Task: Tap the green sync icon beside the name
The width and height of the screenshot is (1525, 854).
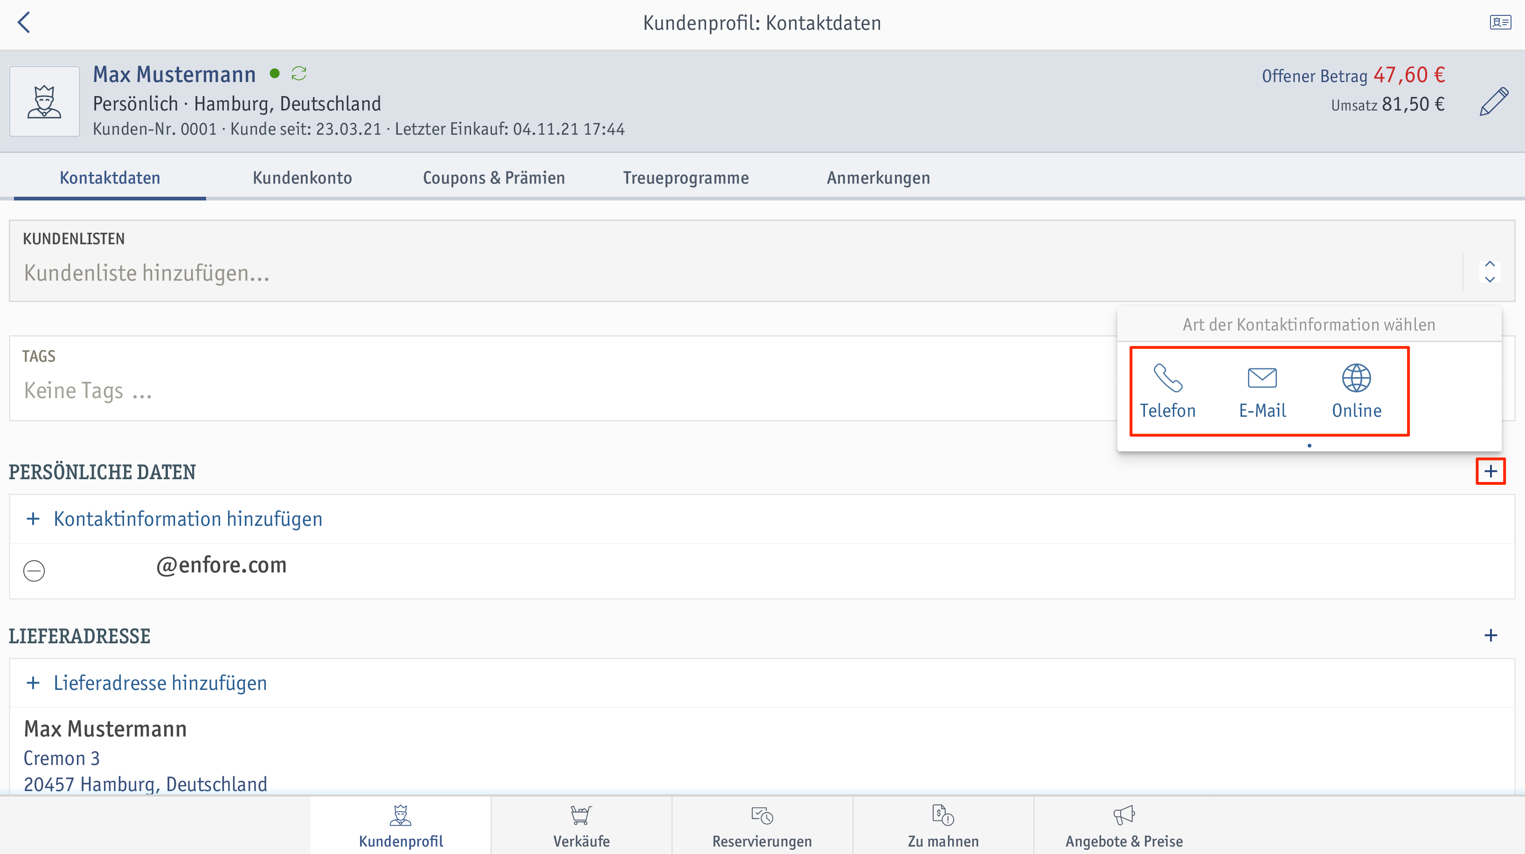Action: point(299,73)
